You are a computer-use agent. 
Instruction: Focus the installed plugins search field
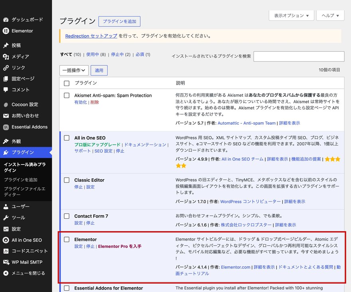[x=299, y=56]
